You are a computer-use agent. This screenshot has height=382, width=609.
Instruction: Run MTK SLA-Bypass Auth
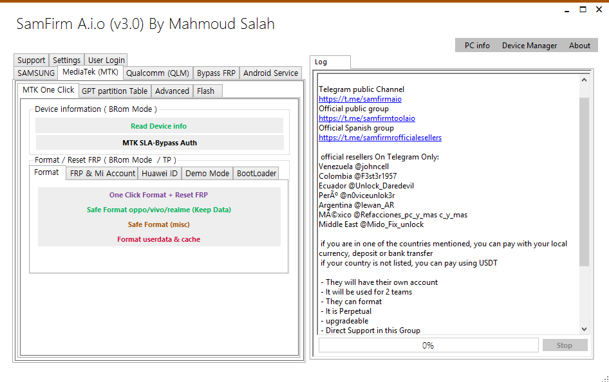(x=160, y=143)
